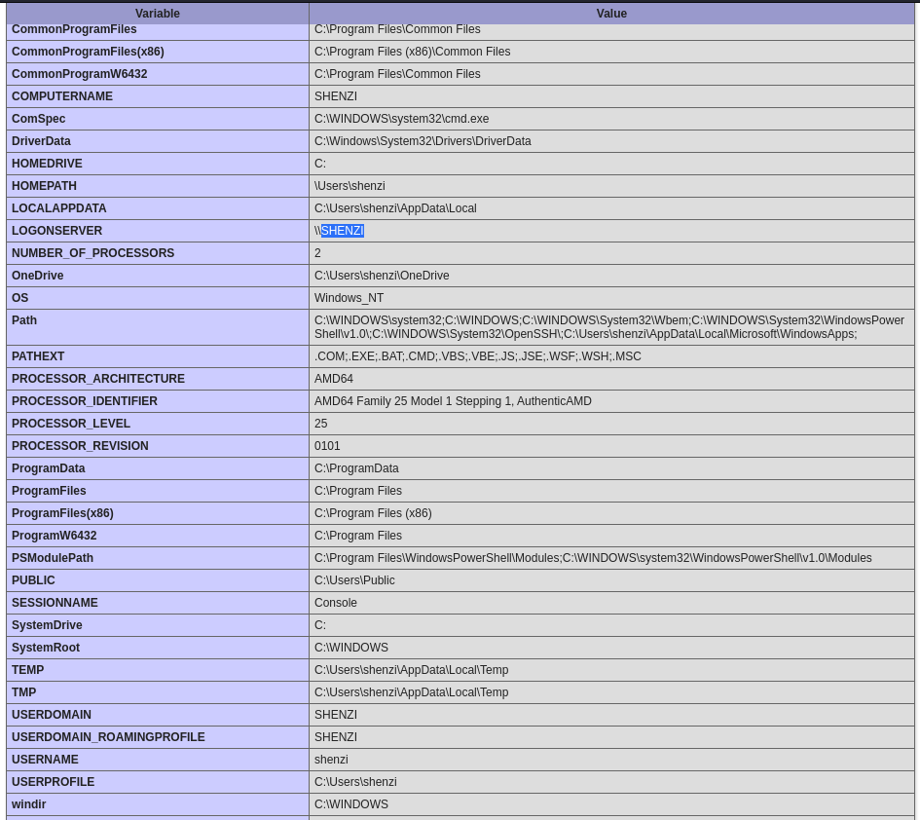Click the ProgramData variable name
Viewport: 920px width, 820px height.
(x=48, y=468)
